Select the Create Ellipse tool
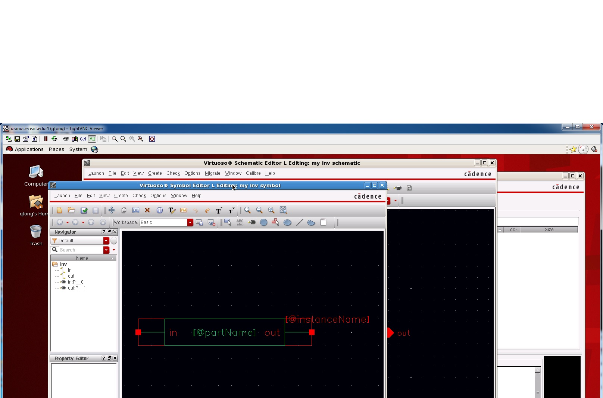603x398 pixels. (x=287, y=222)
